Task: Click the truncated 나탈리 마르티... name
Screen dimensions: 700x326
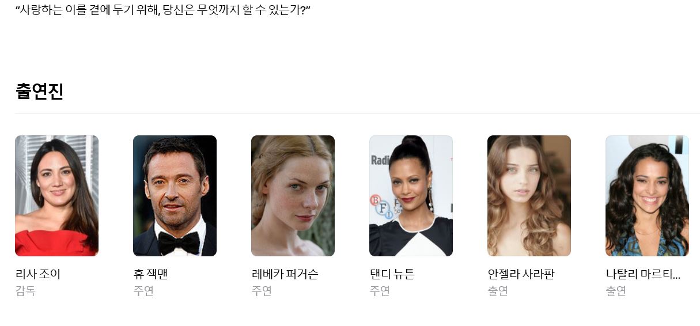Action: (x=644, y=274)
